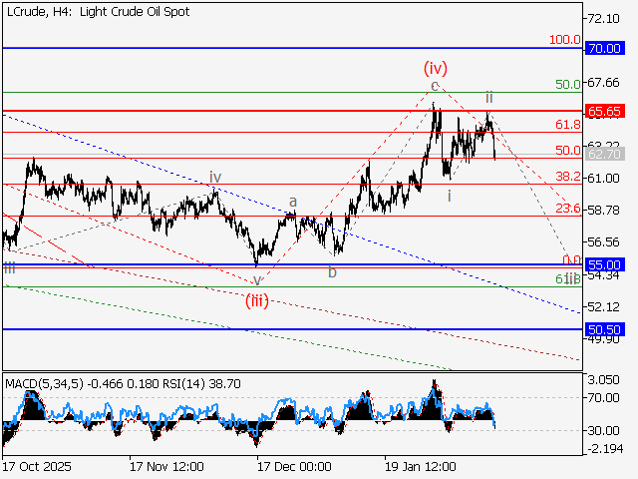Select the 55.00 blue price tag
Image resolution: width=638 pixels, height=479 pixels.
pos(605,265)
